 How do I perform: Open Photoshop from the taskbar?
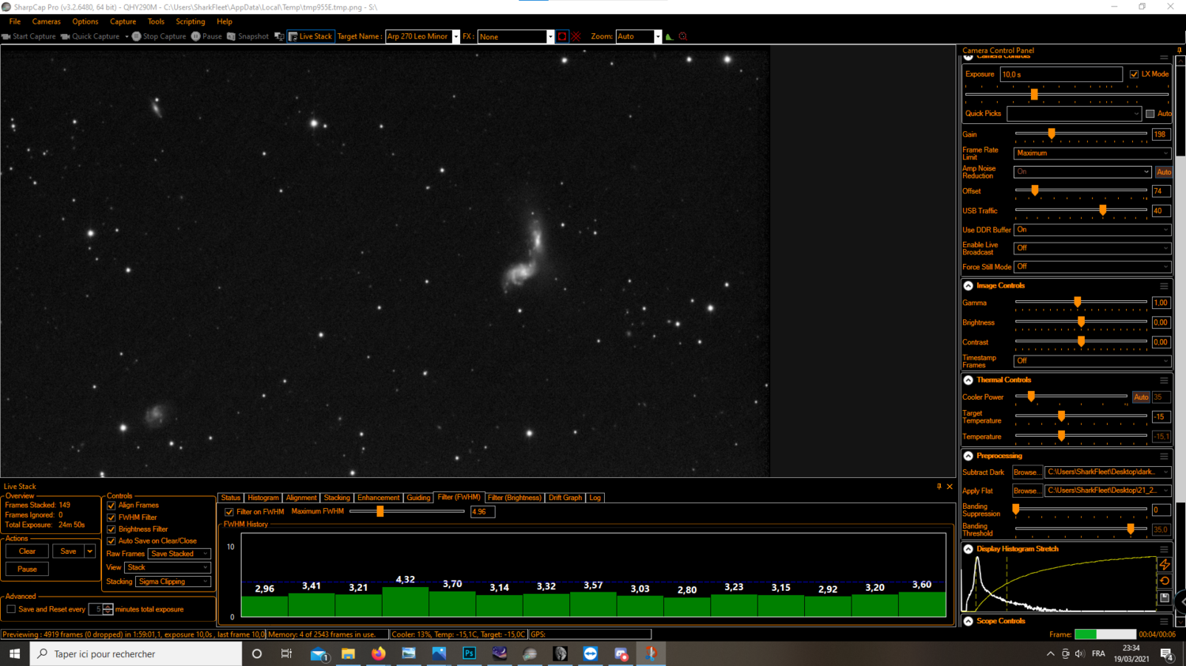pyautogui.click(x=469, y=653)
